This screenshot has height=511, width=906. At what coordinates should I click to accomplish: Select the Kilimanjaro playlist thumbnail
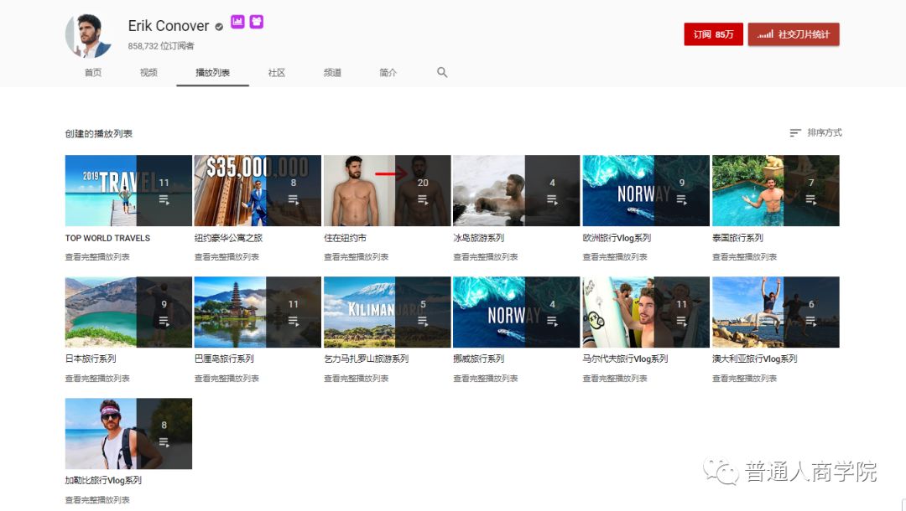[387, 312]
